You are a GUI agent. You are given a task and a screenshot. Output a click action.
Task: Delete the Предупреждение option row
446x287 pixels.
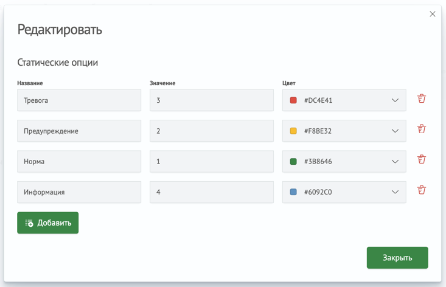click(x=421, y=129)
